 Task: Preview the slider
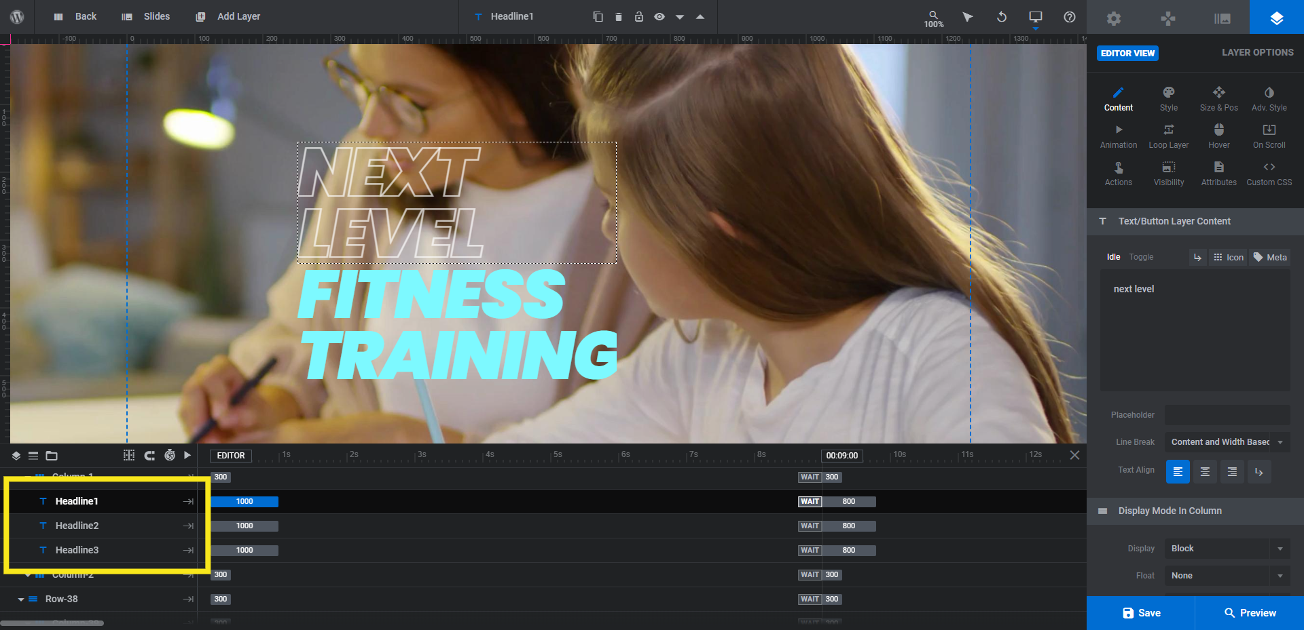[1250, 613]
